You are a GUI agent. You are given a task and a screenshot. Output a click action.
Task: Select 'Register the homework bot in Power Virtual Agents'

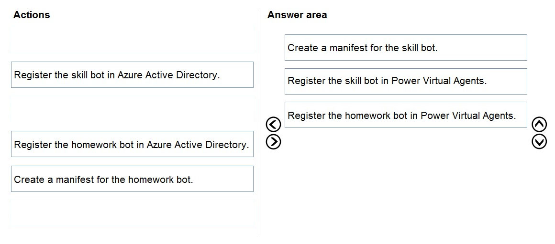click(406, 115)
